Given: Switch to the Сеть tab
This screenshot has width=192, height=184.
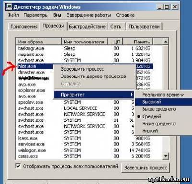Looking at the screenshot, I should coord(116,26).
